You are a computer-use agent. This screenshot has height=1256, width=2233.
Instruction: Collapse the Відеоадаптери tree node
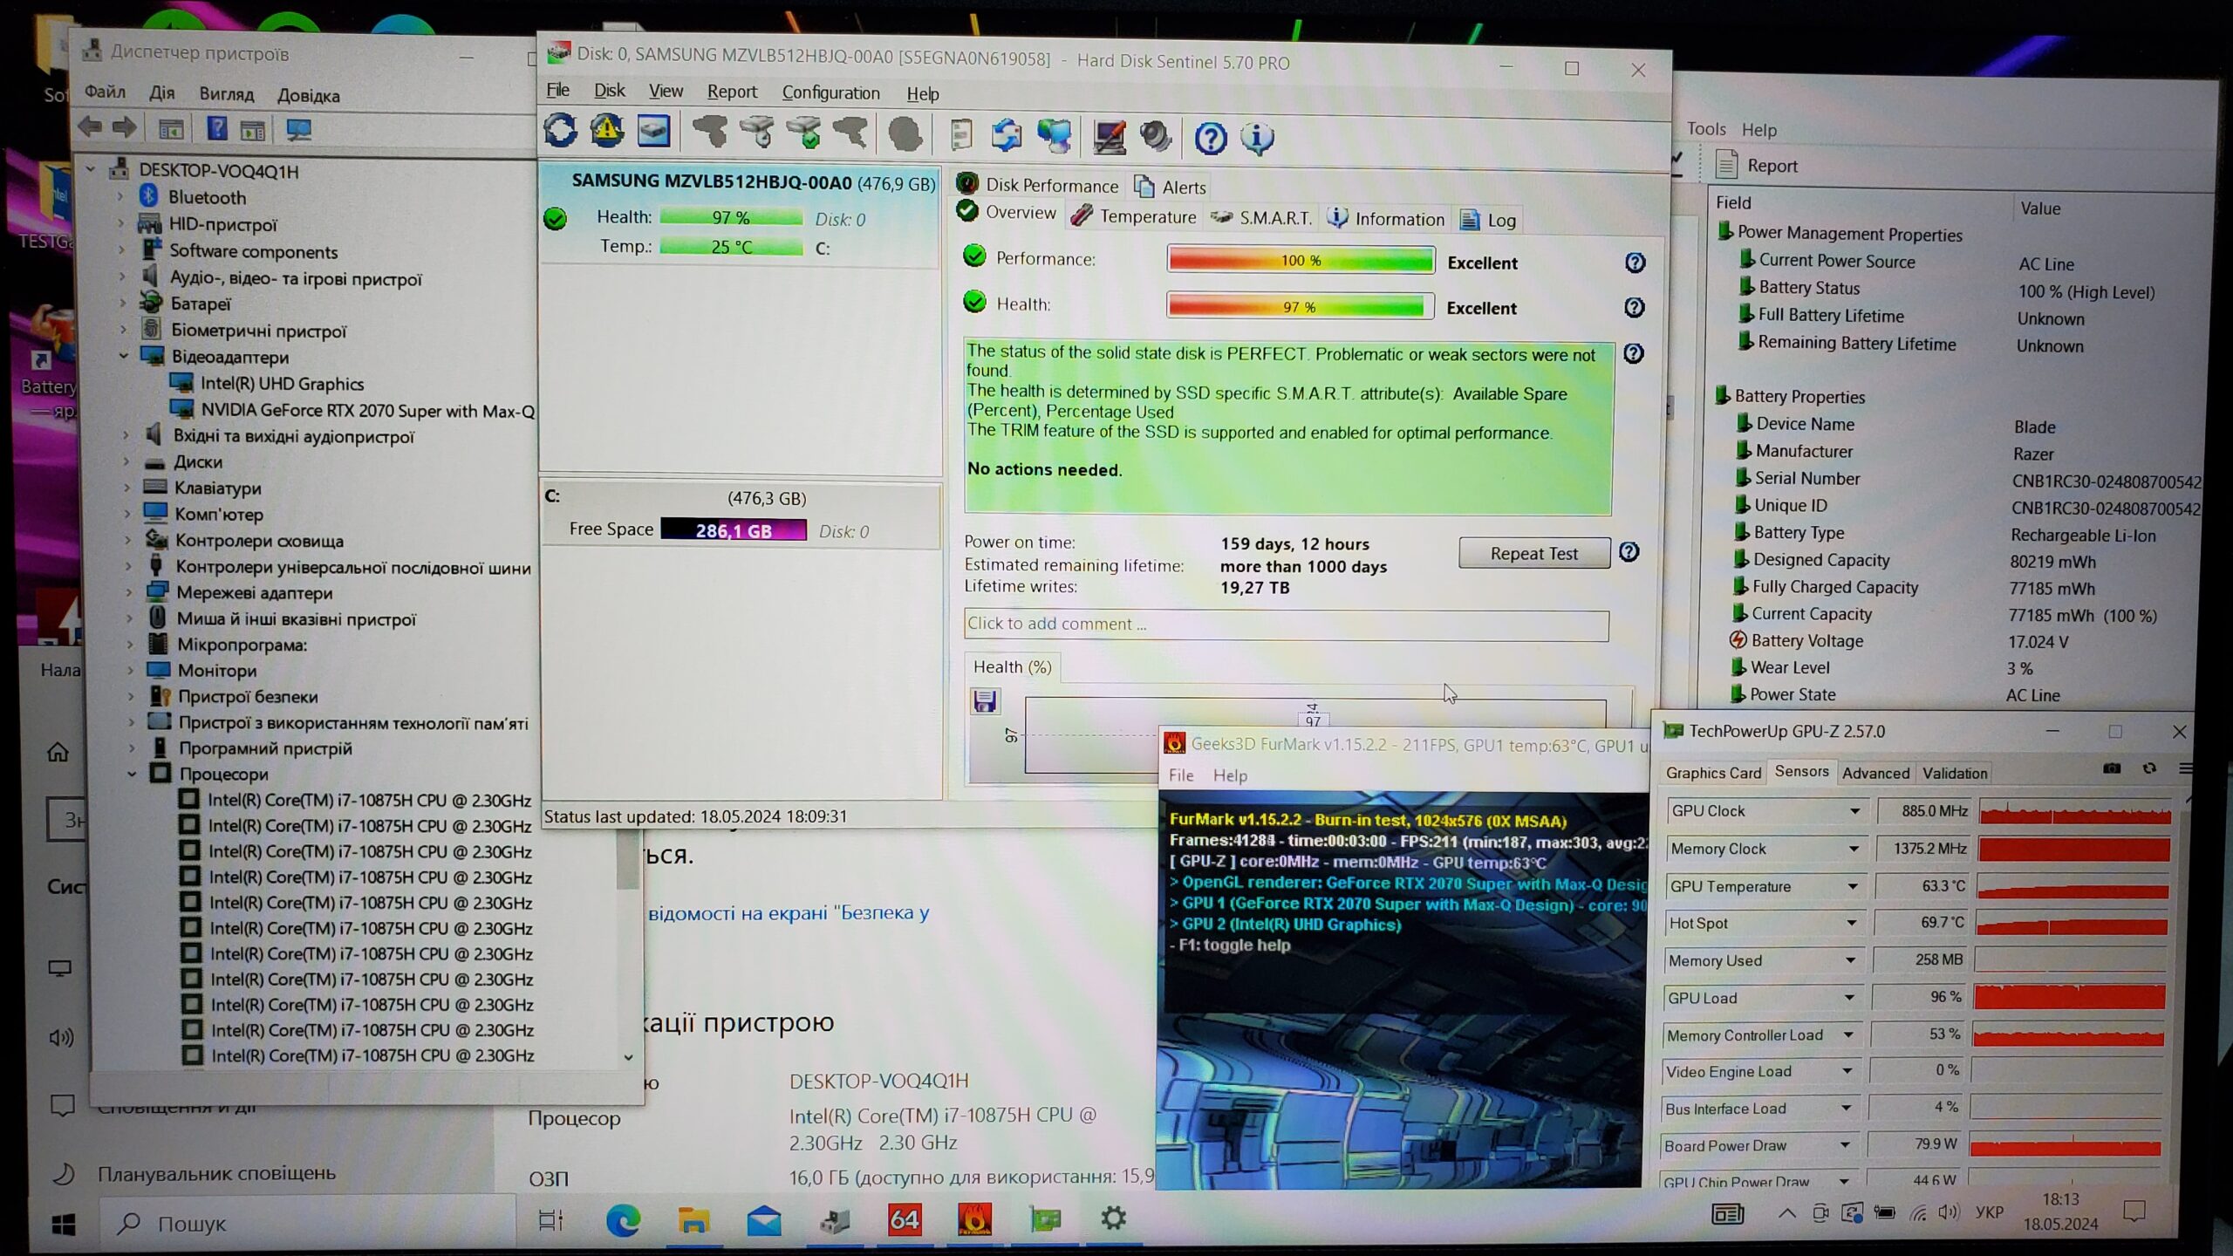pos(124,356)
